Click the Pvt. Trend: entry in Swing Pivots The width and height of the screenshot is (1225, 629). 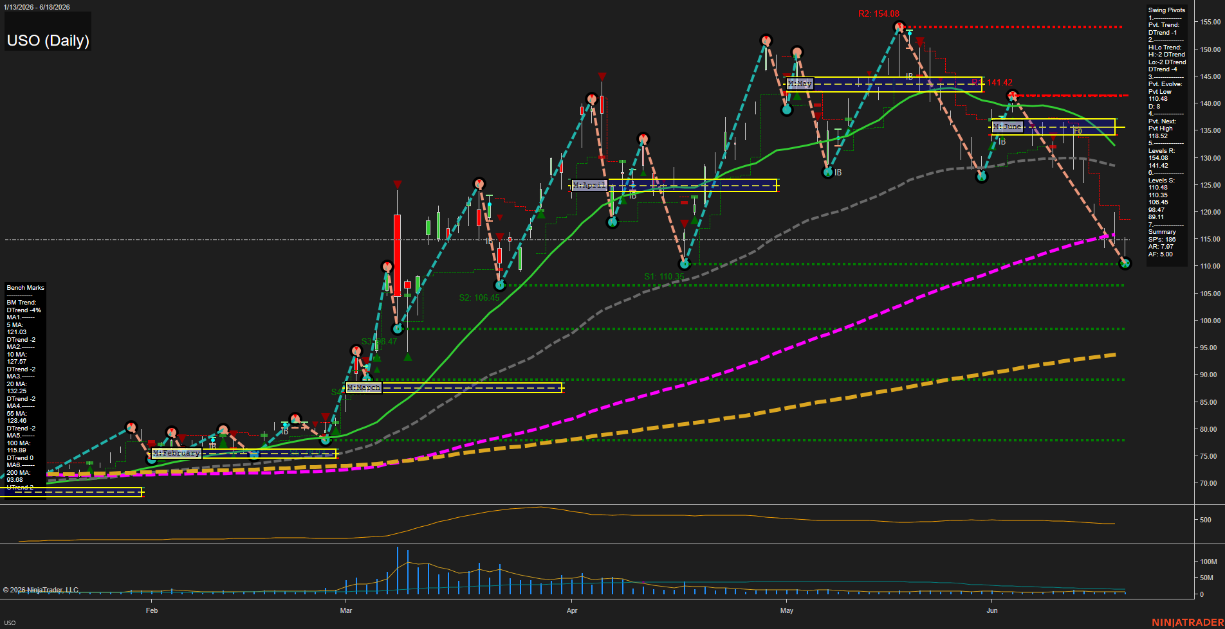1164,25
